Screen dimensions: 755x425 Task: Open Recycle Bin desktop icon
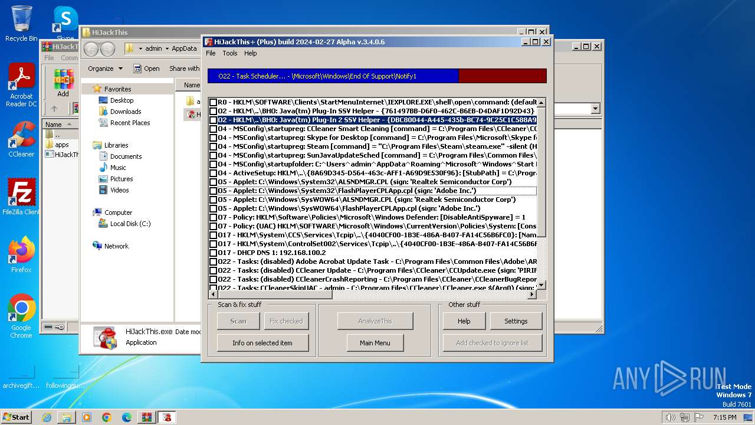coord(21,24)
